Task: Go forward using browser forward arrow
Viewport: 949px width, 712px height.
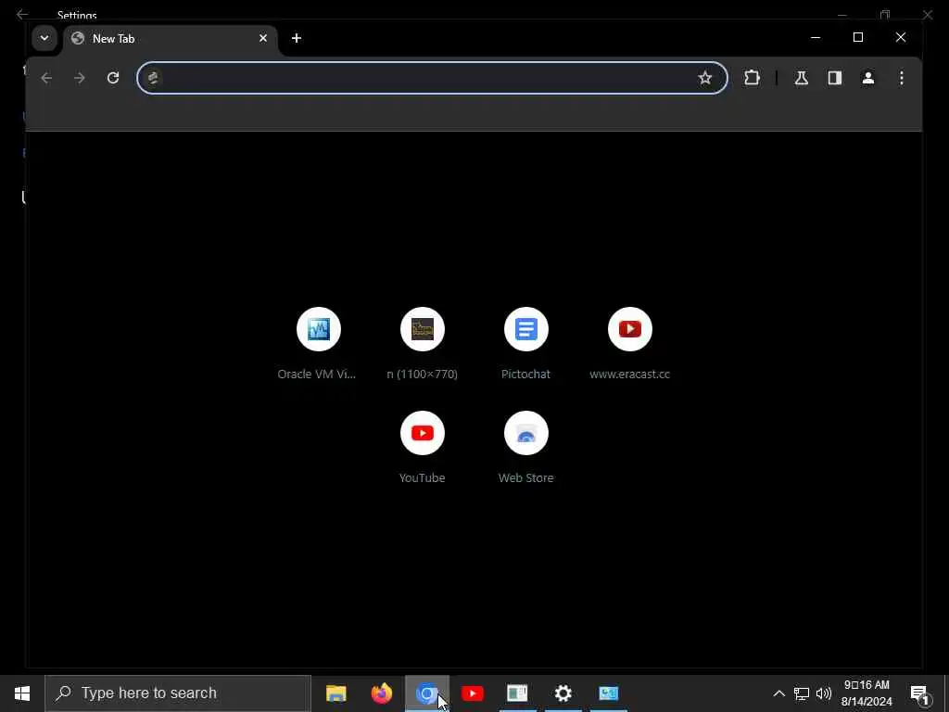Action: coord(80,78)
